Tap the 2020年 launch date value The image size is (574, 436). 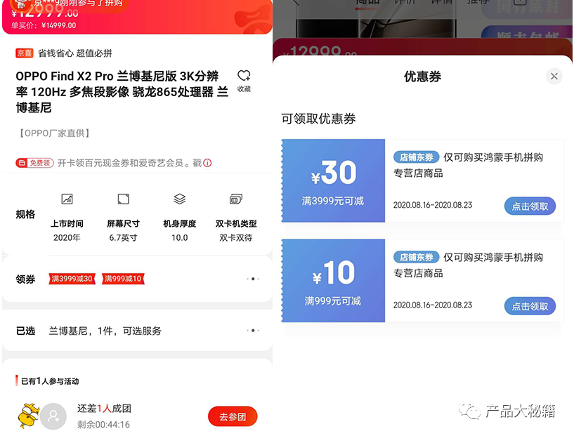pyautogui.click(x=67, y=238)
